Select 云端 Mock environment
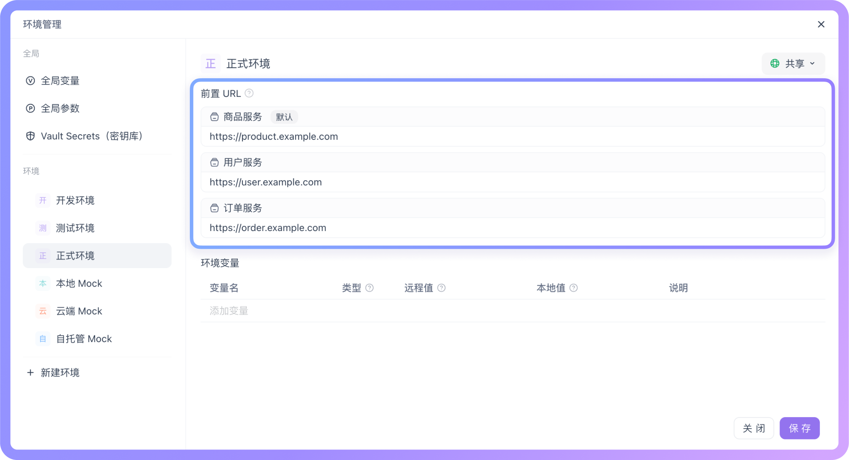 [97, 311]
